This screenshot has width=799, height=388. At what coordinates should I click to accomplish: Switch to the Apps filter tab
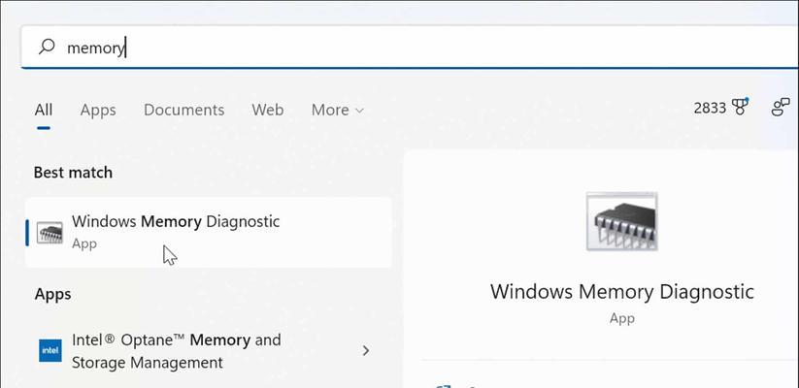coord(98,110)
